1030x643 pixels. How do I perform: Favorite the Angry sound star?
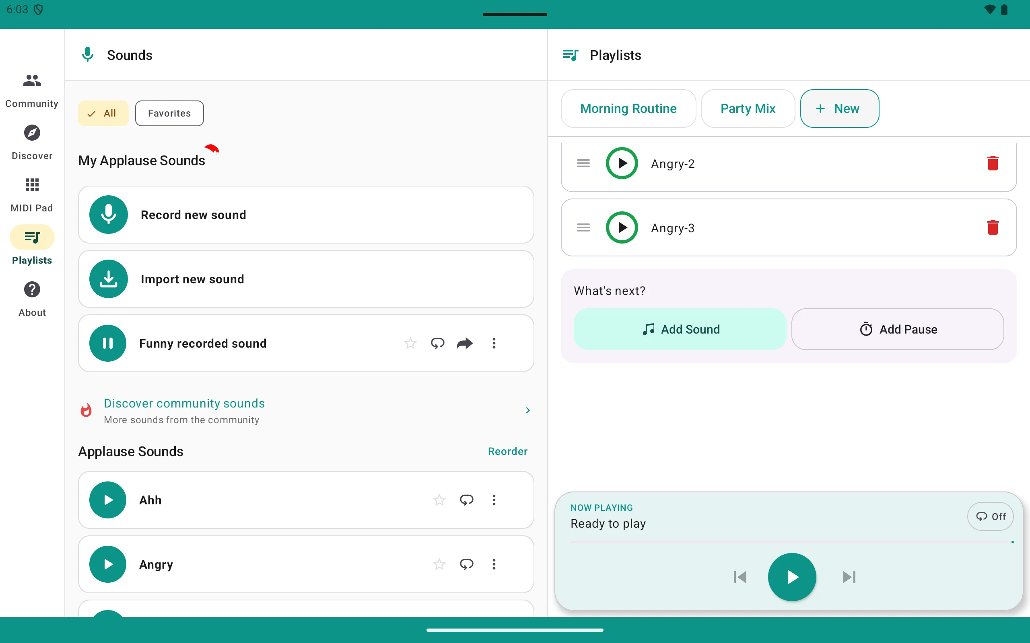click(439, 564)
